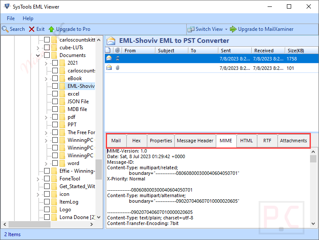Image resolution: width=319 pixels, height=240 pixels.
Task: Select the Effie - Winning tree folder
Action: 78,171
